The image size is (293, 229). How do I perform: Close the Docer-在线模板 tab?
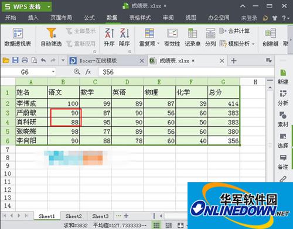point(142,61)
